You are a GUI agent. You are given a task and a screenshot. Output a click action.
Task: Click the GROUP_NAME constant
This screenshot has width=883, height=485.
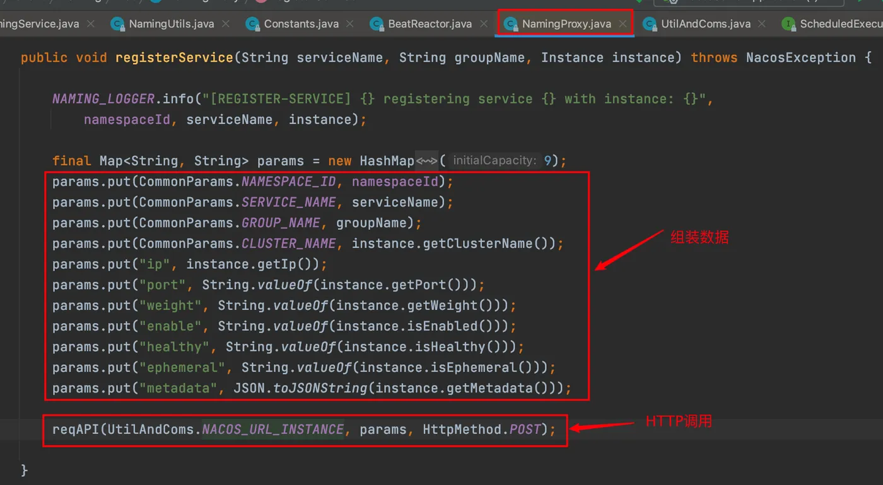(x=281, y=223)
